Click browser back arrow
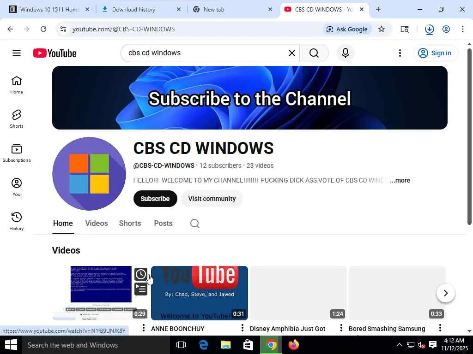473x354 pixels. (10, 29)
